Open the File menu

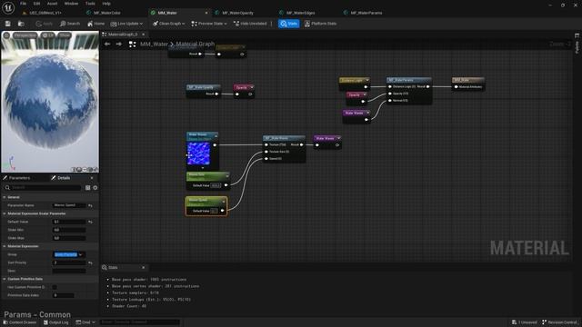click(23, 4)
